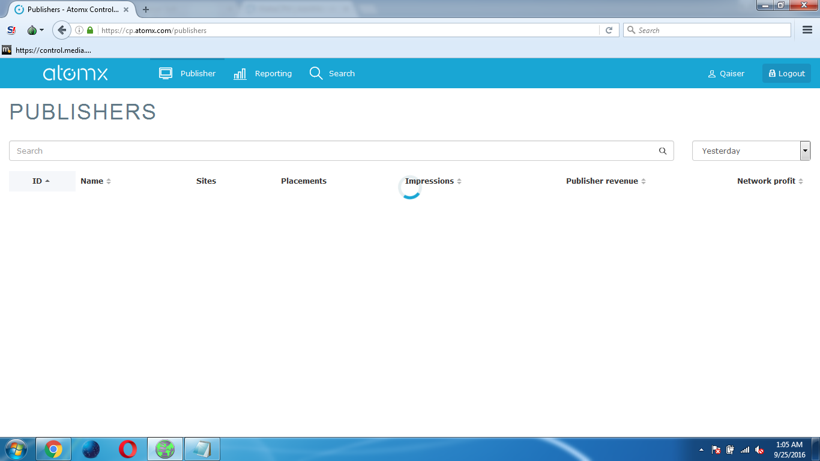820x461 pixels.
Task: Click the Action Center flag icon
Action: click(x=716, y=450)
